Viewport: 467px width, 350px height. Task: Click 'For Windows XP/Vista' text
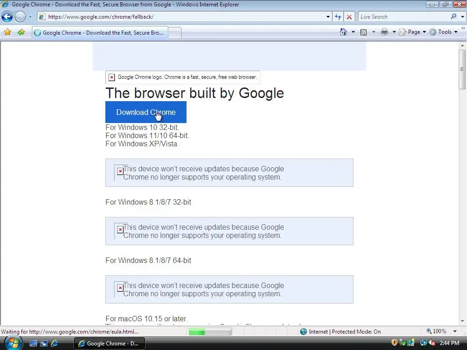pos(141,144)
